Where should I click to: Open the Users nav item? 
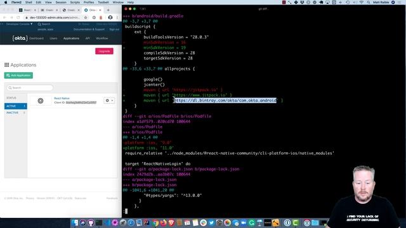tap(53, 38)
